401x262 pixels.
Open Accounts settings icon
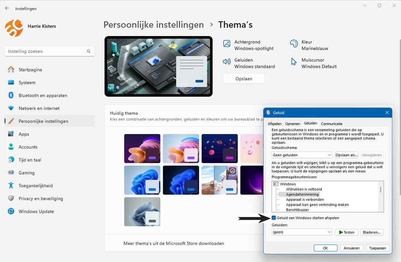click(x=11, y=147)
